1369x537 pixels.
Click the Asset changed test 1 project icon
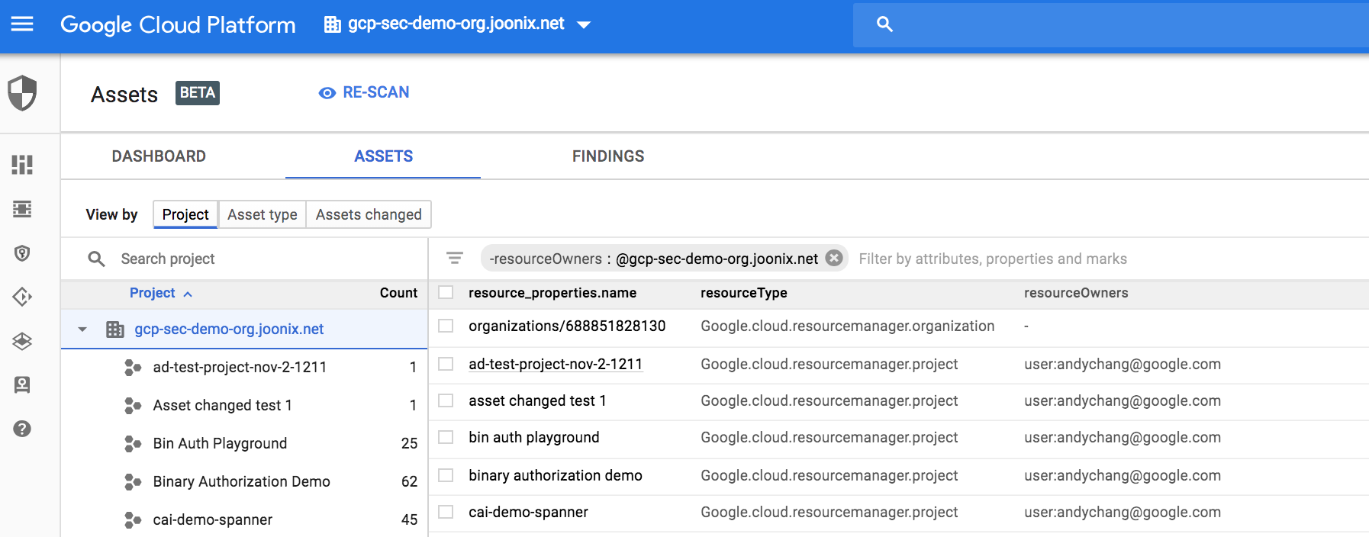point(133,406)
